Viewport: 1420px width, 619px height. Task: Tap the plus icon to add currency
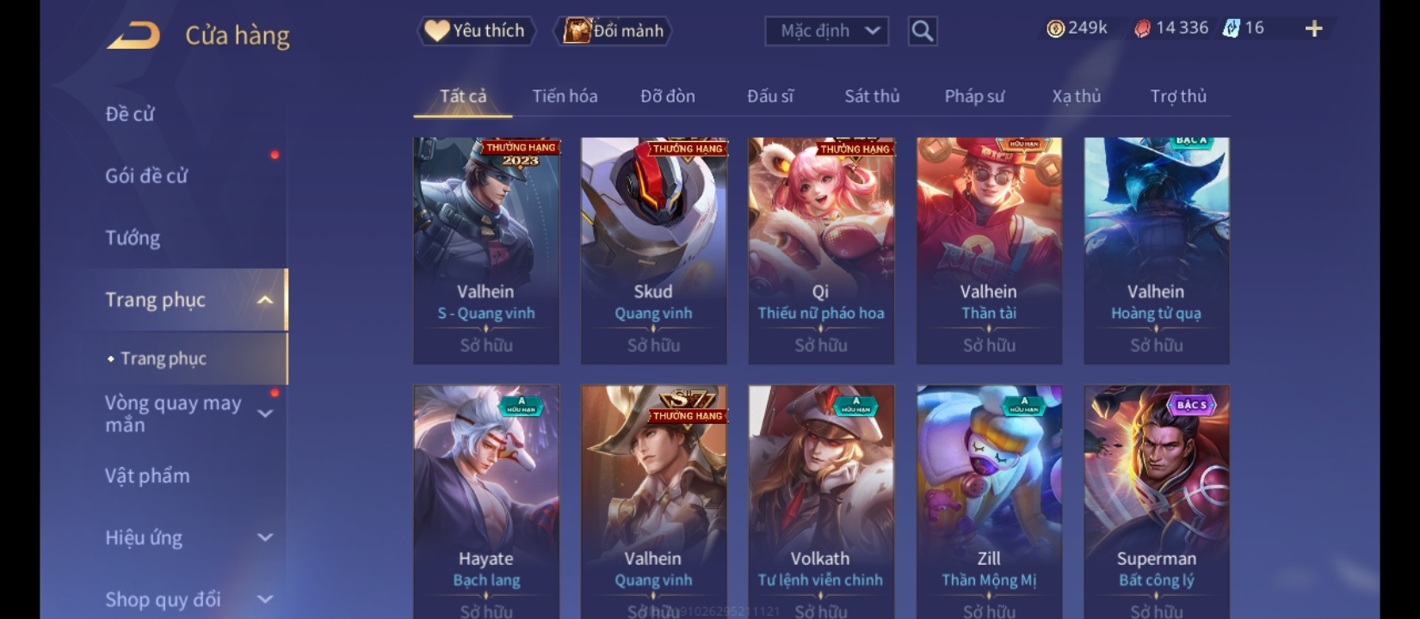tap(1313, 29)
